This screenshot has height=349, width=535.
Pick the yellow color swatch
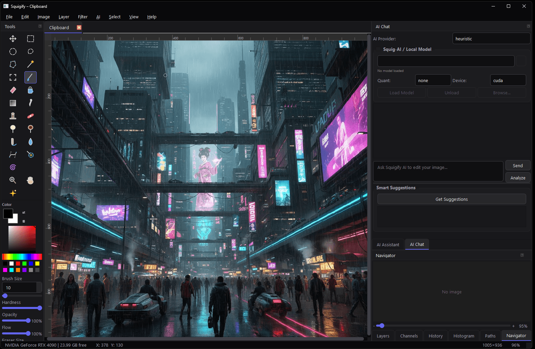point(37,264)
